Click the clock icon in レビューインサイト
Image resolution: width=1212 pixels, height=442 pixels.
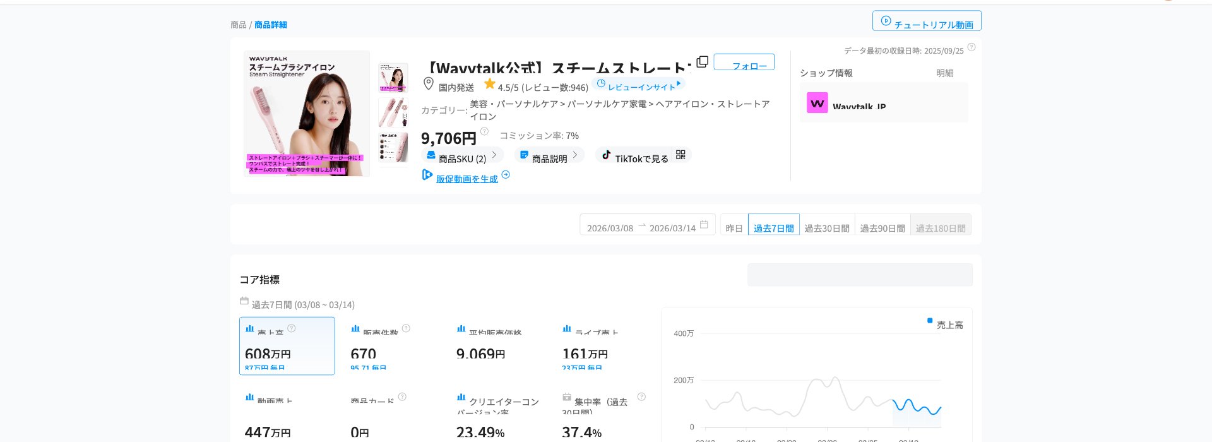tap(601, 83)
